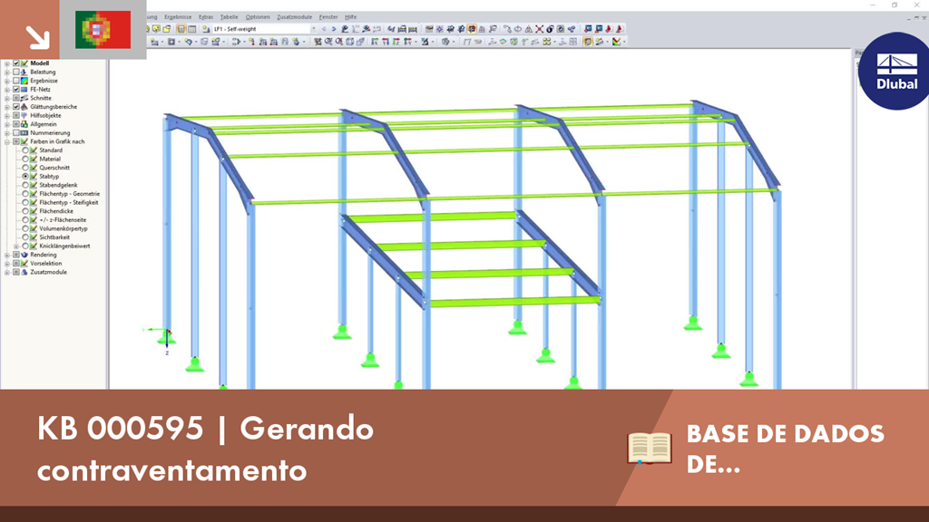929x522 pixels.
Task: Click the Portuguese flag thumbnail
Action: pos(103,30)
